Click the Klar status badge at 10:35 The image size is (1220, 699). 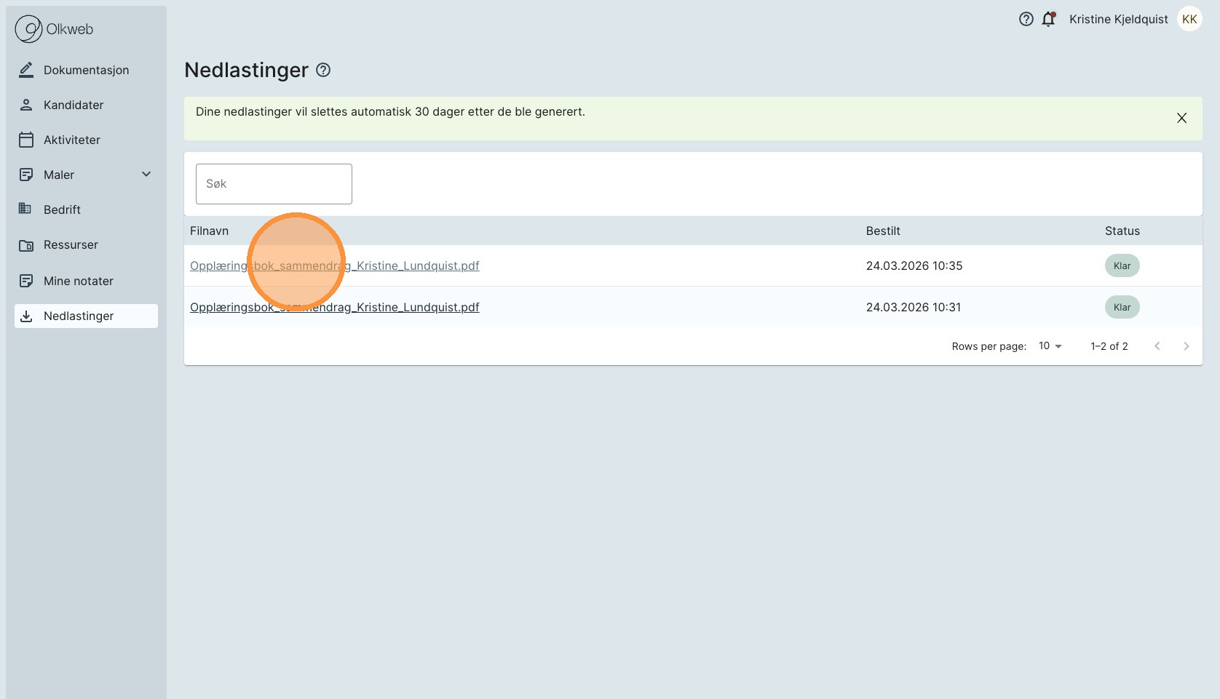(x=1122, y=266)
